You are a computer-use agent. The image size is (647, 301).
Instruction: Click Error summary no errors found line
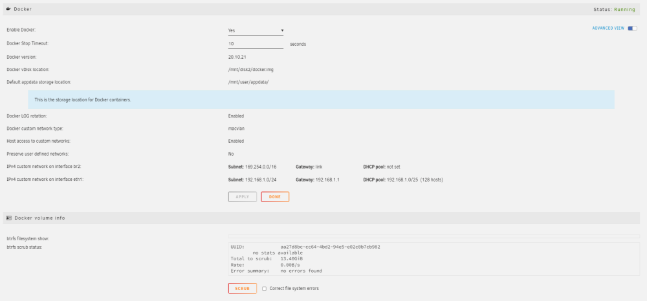pos(276,271)
